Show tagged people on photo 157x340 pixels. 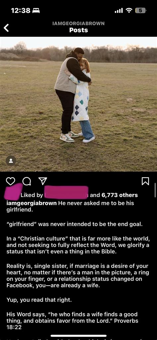tap(11, 161)
